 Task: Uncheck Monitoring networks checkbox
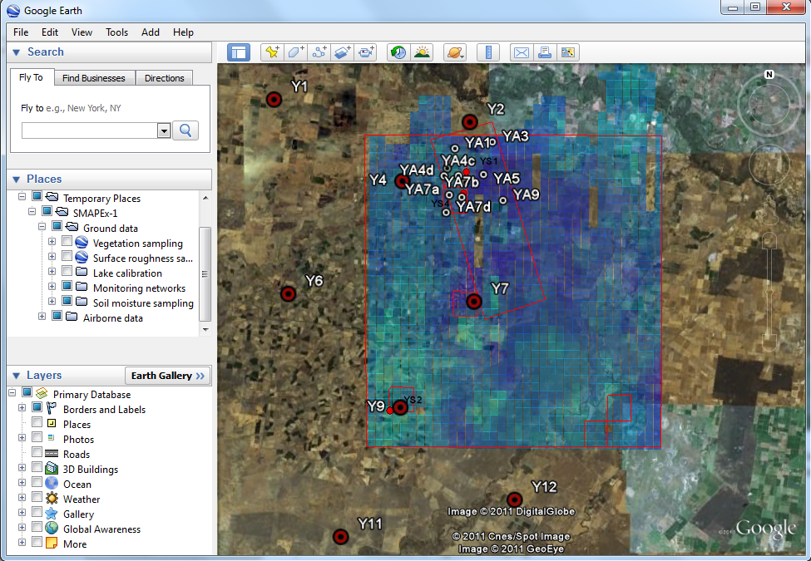67,286
